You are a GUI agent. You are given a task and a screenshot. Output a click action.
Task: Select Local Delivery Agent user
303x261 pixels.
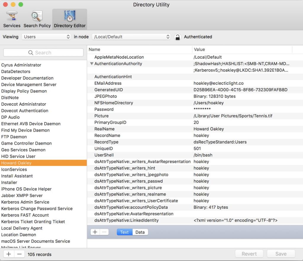(43, 228)
